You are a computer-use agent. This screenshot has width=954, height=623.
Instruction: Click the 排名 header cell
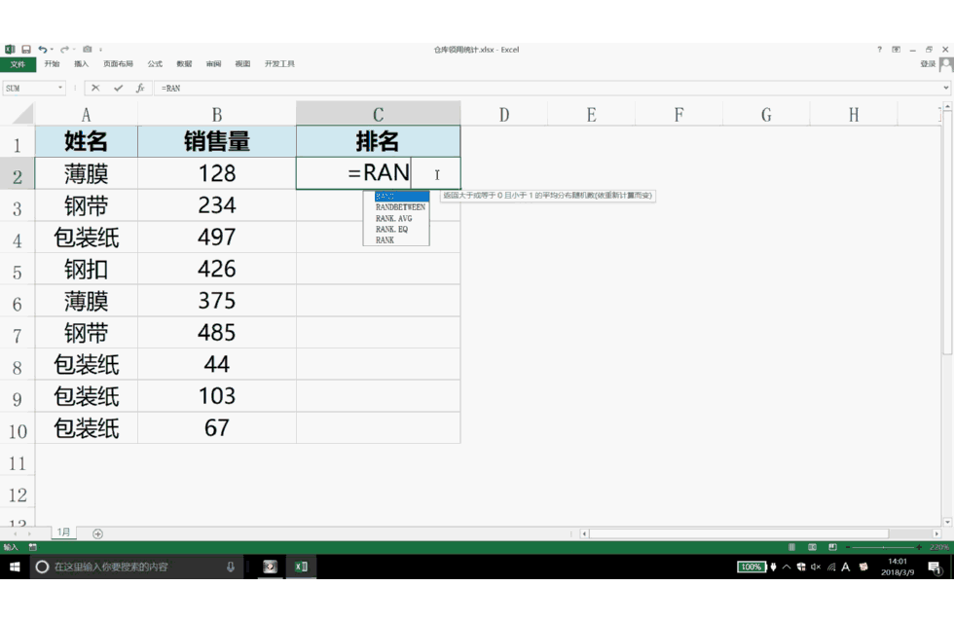(378, 141)
